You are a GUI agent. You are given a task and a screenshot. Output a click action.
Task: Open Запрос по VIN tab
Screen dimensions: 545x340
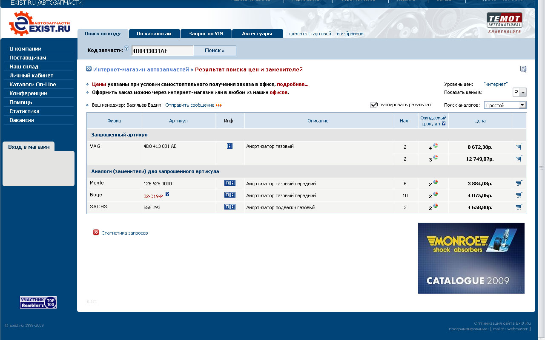click(x=206, y=34)
